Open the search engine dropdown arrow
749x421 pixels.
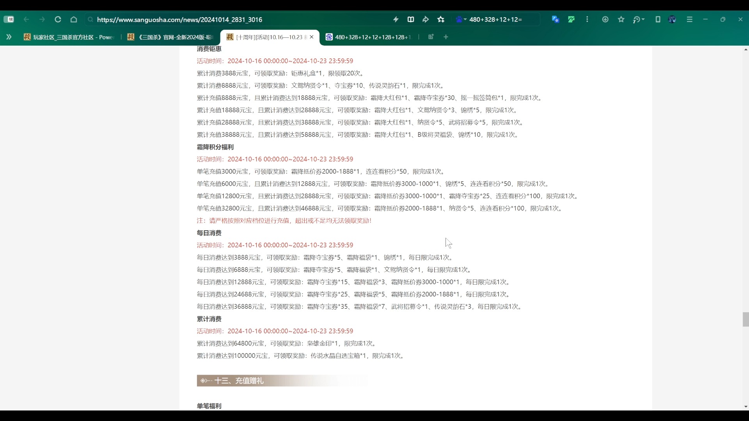465,19
